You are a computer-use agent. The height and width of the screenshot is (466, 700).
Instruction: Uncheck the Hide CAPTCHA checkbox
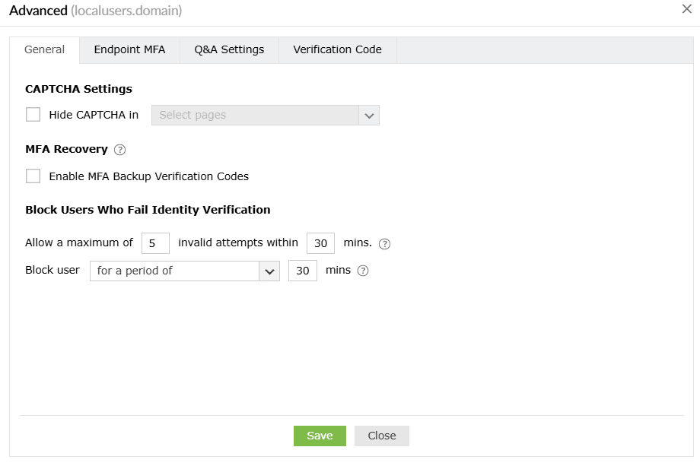pyautogui.click(x=32, y=113)
